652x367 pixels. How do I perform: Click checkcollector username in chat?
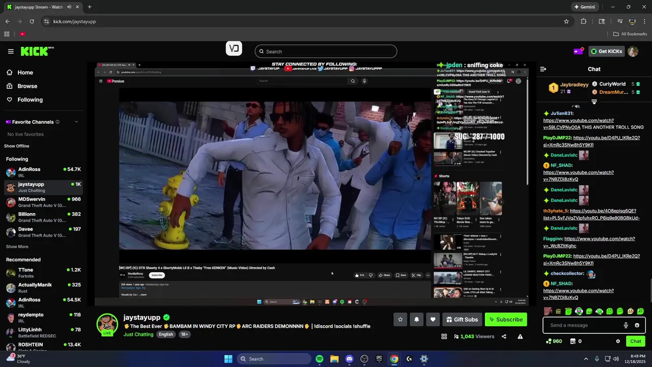click(x=568, y=274)
